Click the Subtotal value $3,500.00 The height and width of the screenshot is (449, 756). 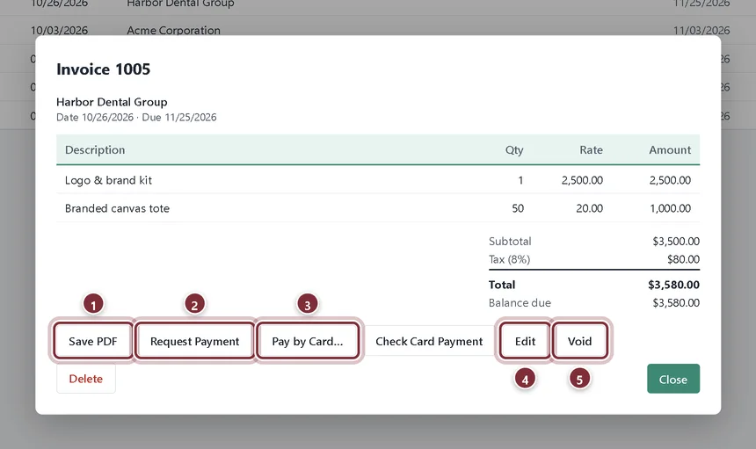pyautogui.click(x=676, y=241)
